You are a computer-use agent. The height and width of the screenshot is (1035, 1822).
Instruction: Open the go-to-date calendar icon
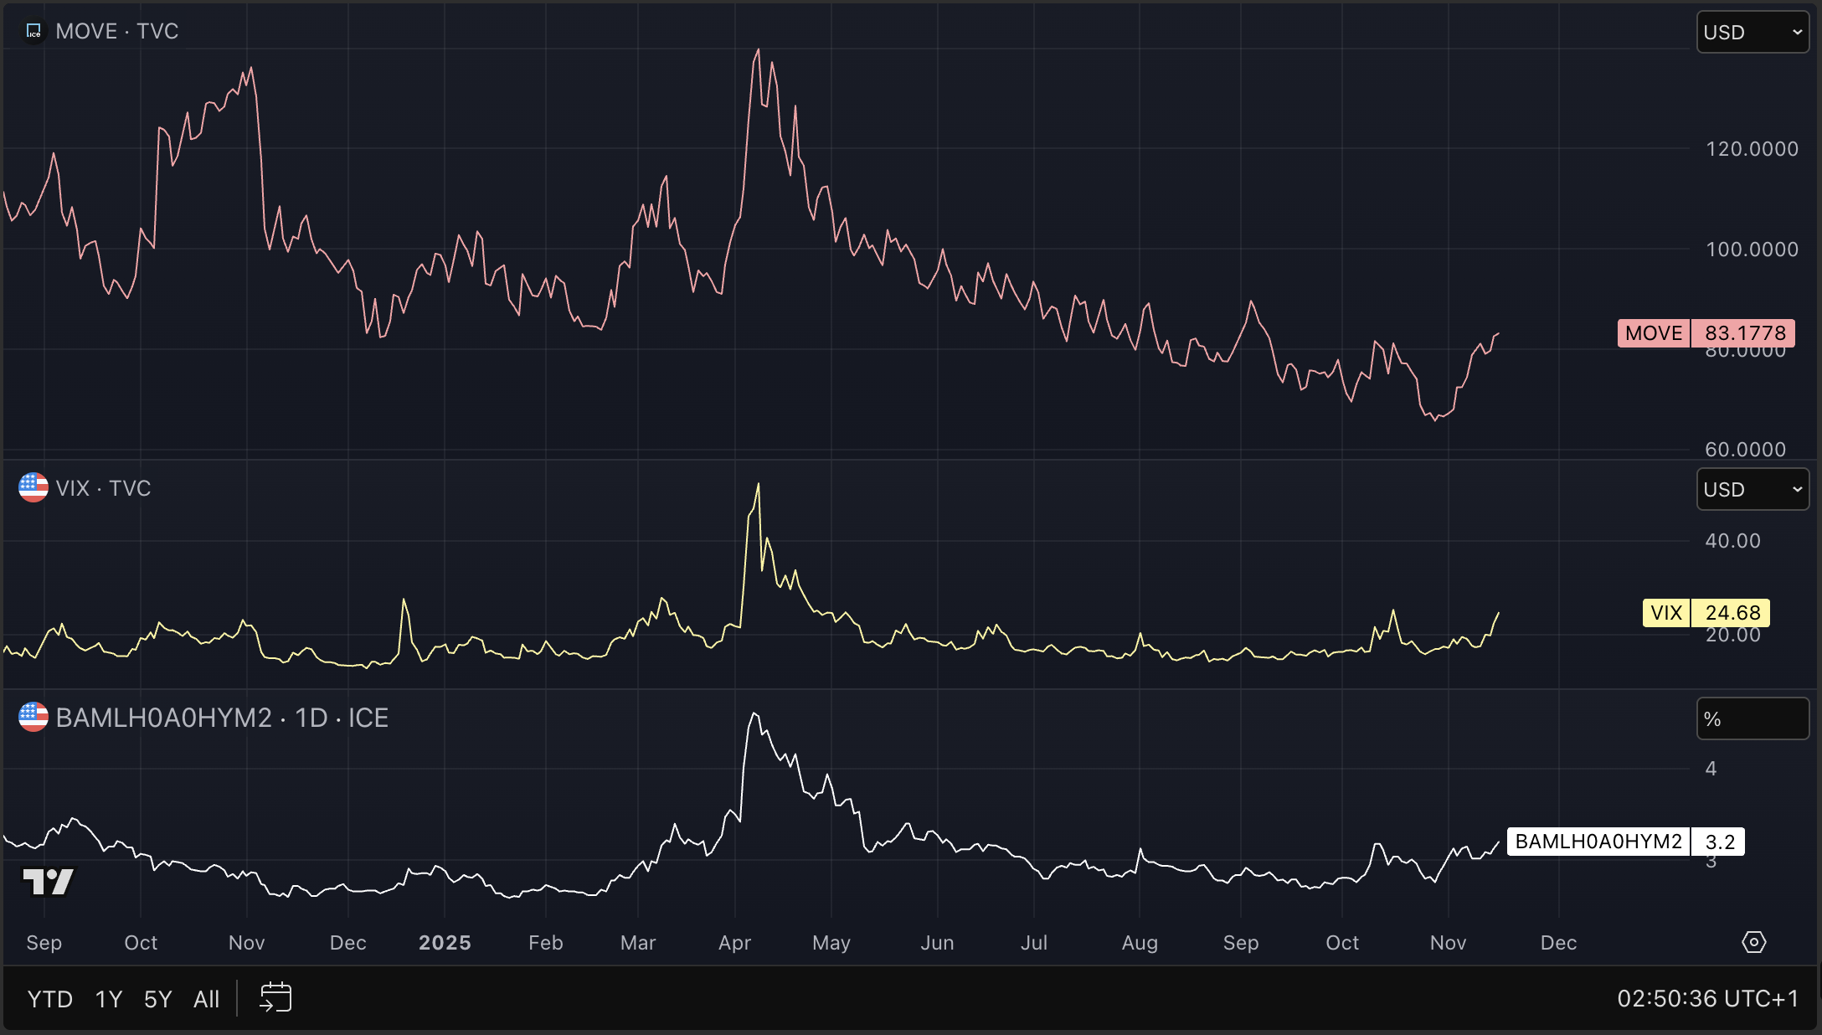point(275,998)
